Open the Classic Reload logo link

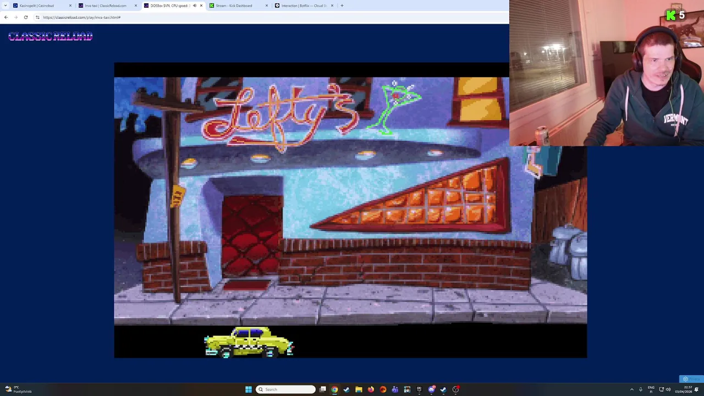(50, 36)
